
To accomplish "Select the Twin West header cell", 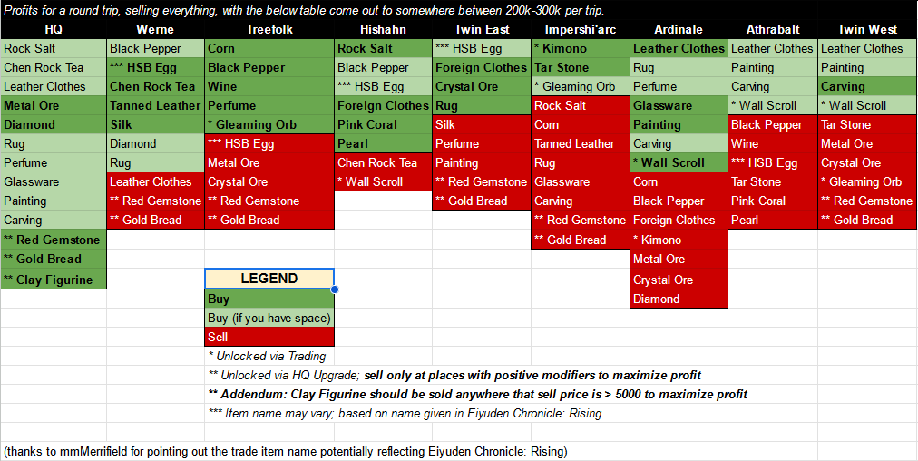I will [x=867, y=29].
